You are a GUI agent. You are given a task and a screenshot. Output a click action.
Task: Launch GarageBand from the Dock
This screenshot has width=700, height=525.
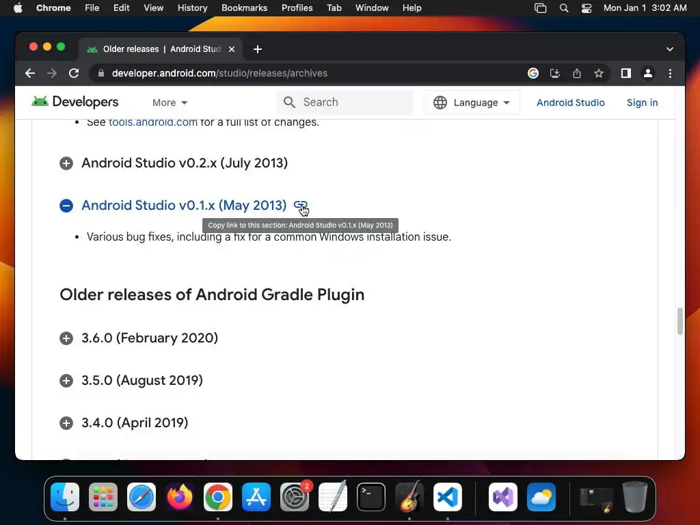409,497
